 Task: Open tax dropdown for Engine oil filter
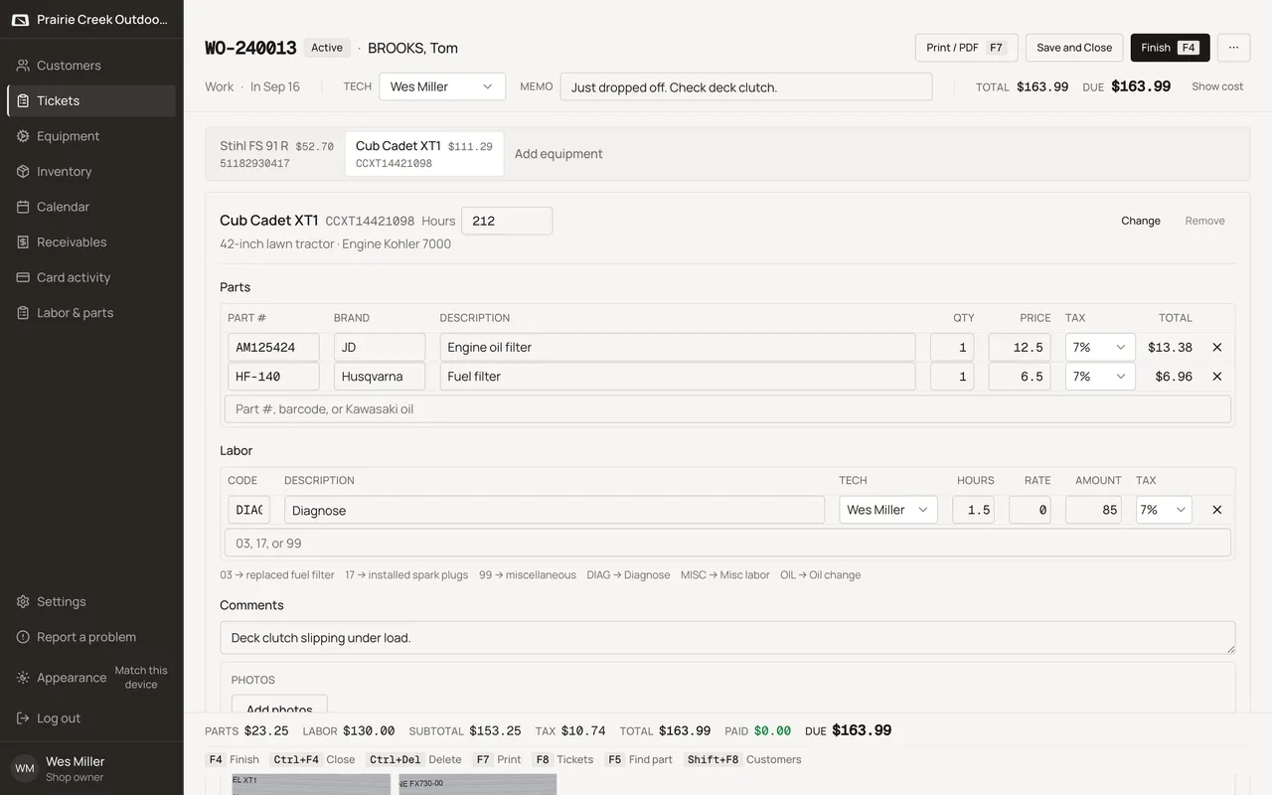[1100, 348]
